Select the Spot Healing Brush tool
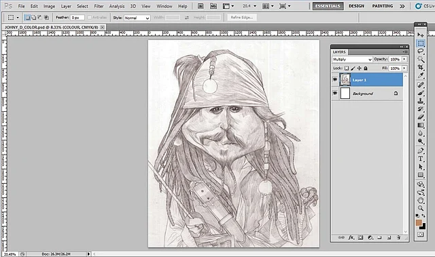This screenshot has height=257, width=435. 421,85
